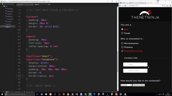This screenshot has width=172, height=96.
Task: Click The Net Ninja logo
Action: [145, 14]
